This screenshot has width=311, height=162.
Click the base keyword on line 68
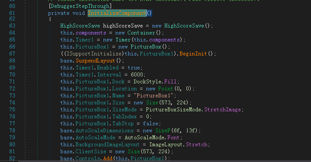(66, 61)
